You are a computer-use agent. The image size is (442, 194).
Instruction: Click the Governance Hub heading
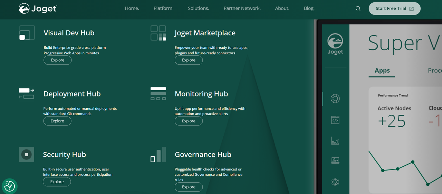click(203, 155)
